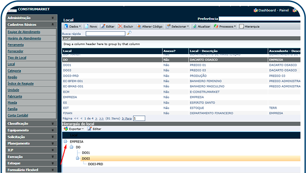The width and height of the screenshot is (306, 173).
Task: Open the Conta Contábil sidebar link
Action: (18, 115)
